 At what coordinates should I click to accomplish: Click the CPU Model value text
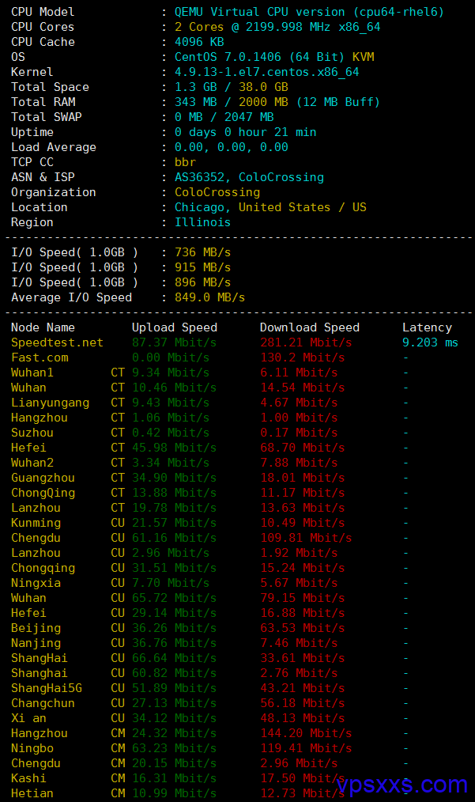[309, 12]
